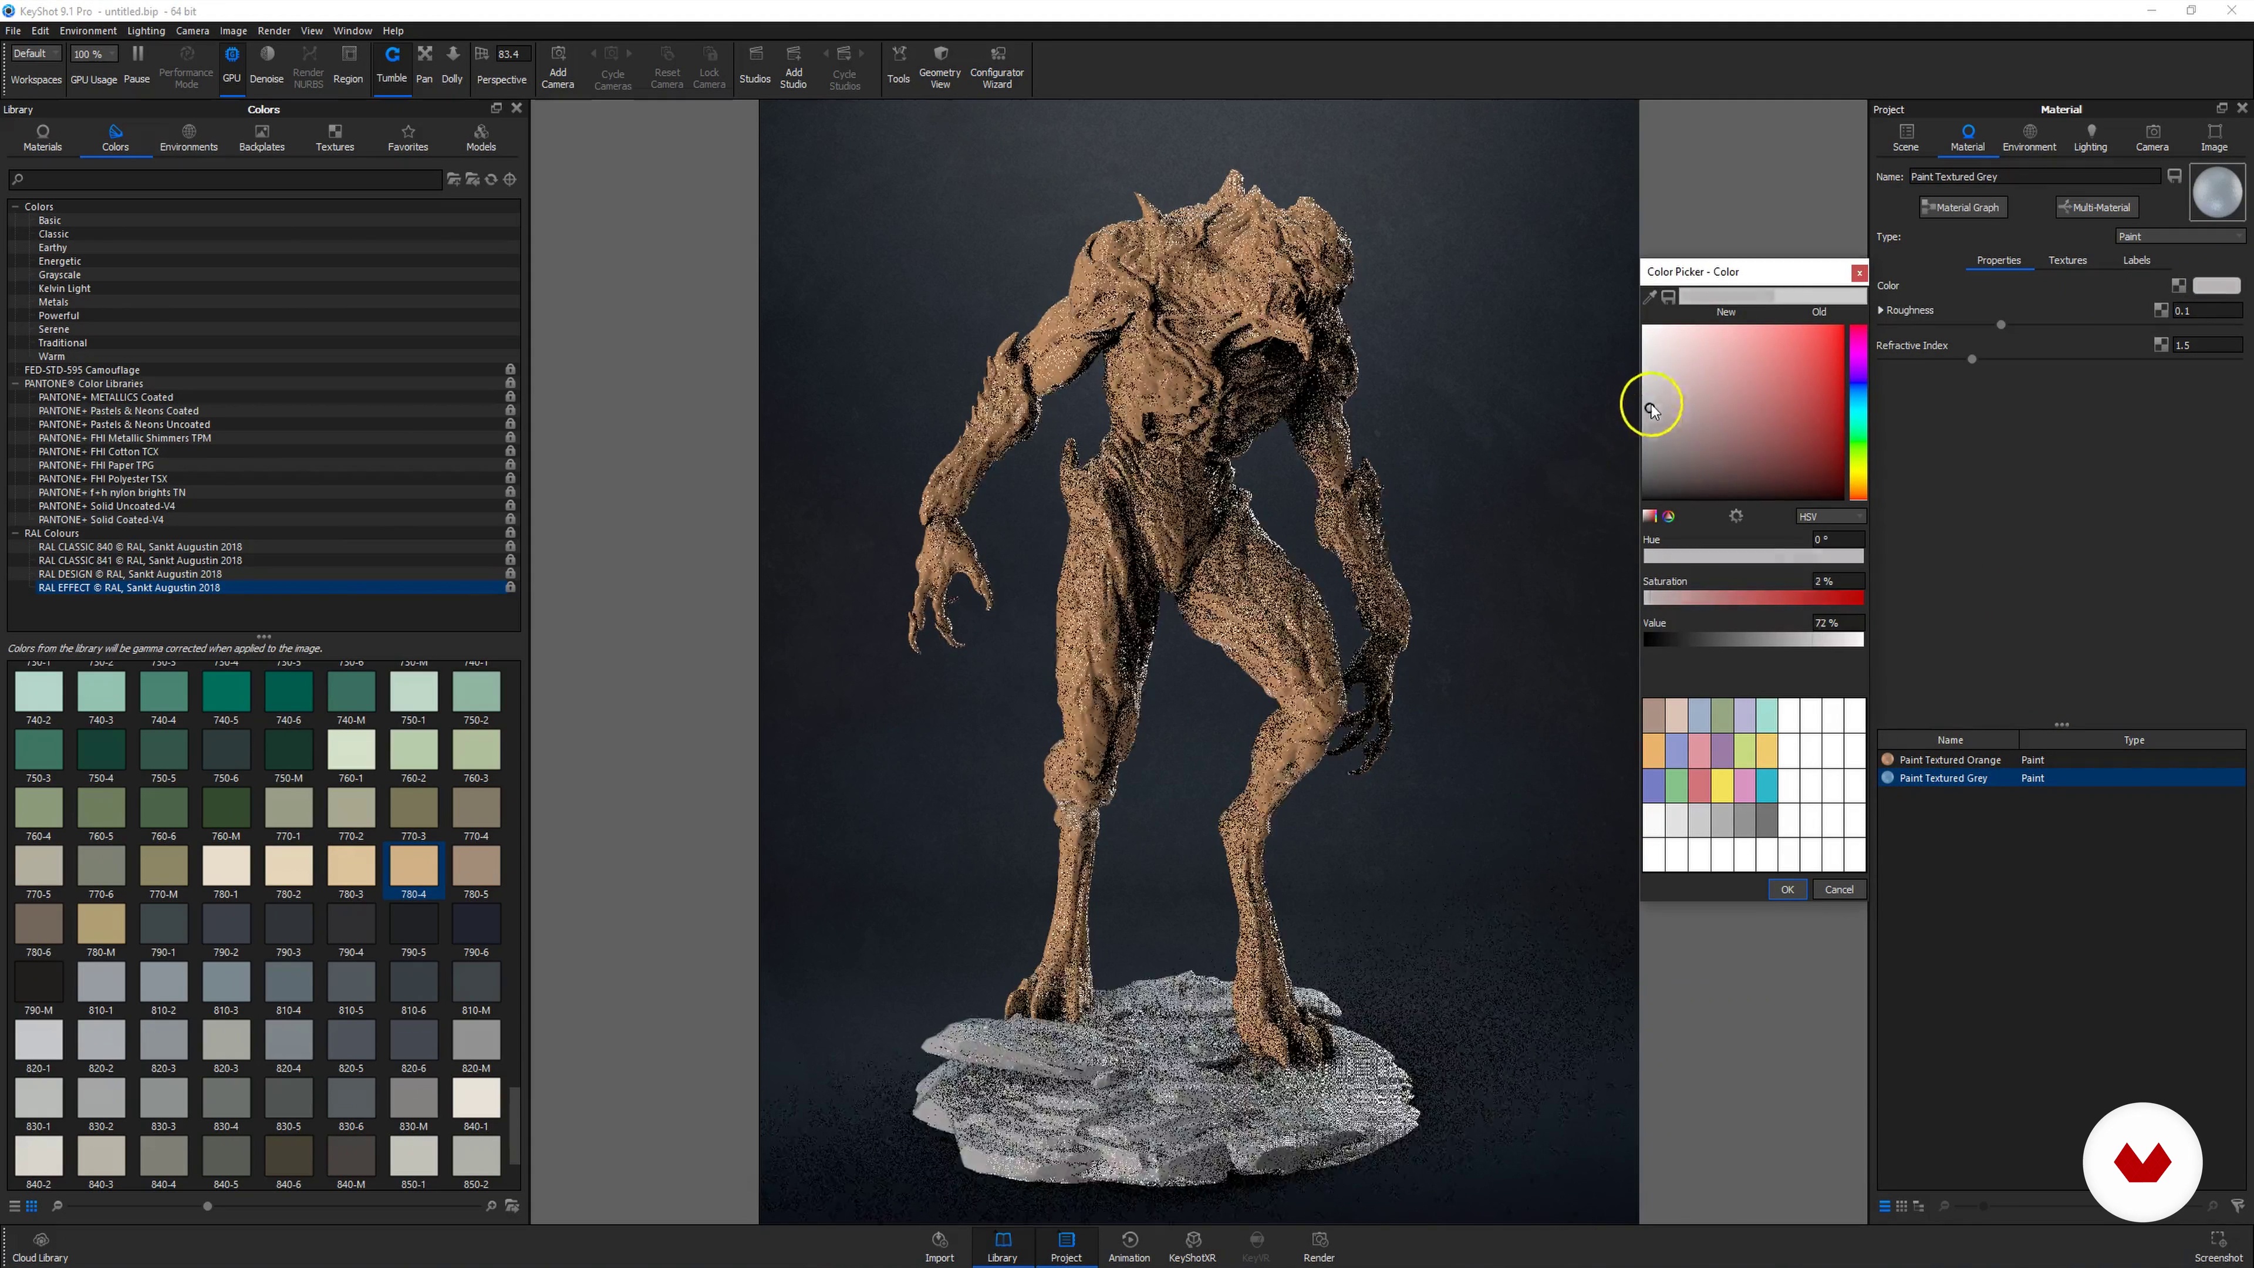Toggle visibility of Paint Textured Orange material
Viewport: 2254px width, 1268px height.
coord(1887,758)
